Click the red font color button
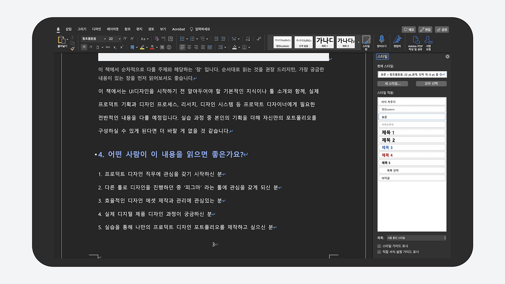Viewport: 505px width, 284px height. pyautogui.click(x=152, y=47)
